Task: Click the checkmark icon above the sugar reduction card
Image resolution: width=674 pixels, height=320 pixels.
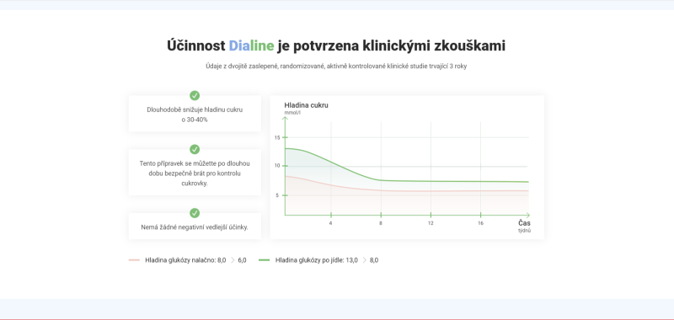Action: pyautogui.click(x=195, y=95)
